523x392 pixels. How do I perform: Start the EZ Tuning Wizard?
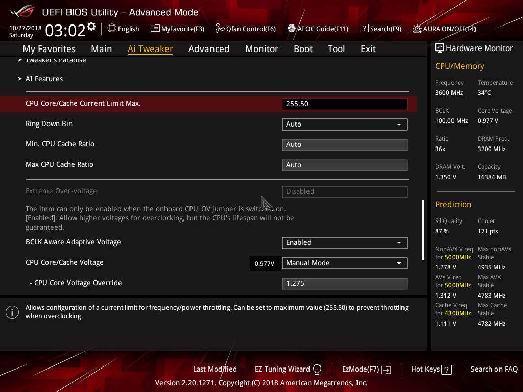coord(288,370)
